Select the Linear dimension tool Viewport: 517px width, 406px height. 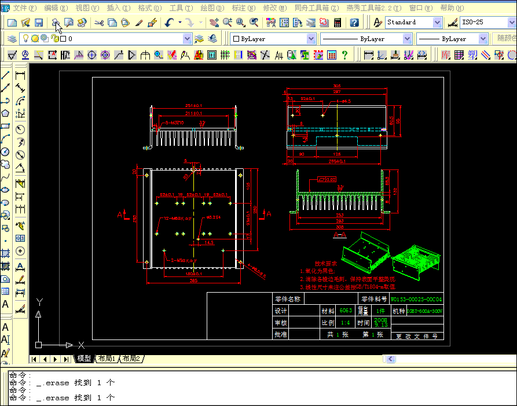pyautogui.click(x=20, y=75)
